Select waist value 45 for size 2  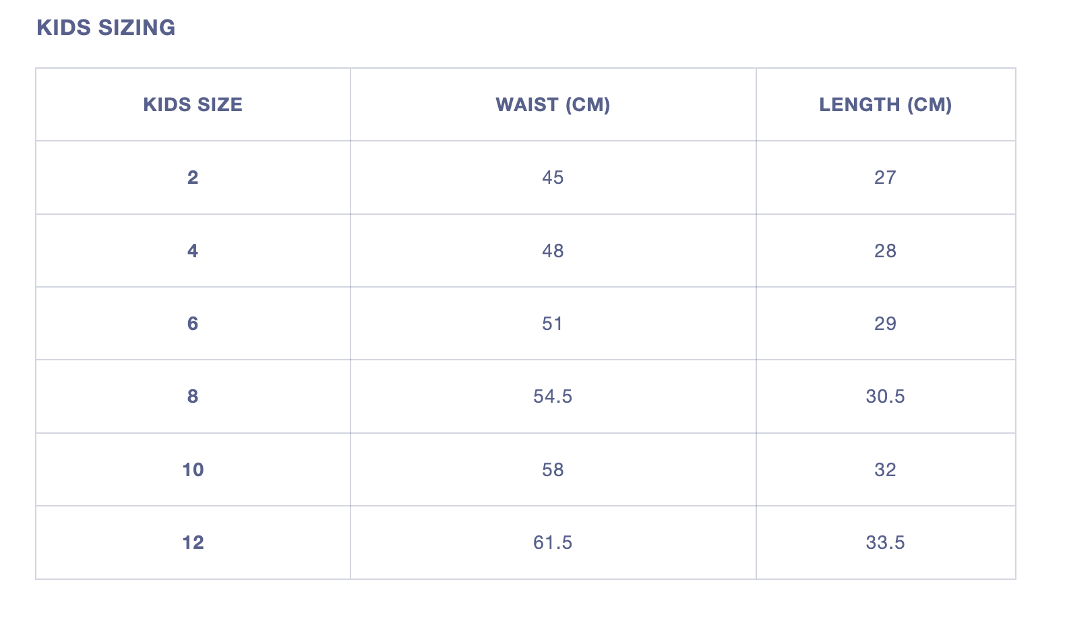pos(553,178)
